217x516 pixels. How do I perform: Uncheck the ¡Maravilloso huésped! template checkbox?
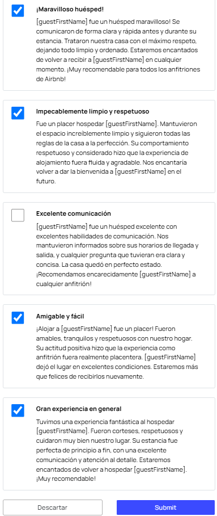[18, 11]
